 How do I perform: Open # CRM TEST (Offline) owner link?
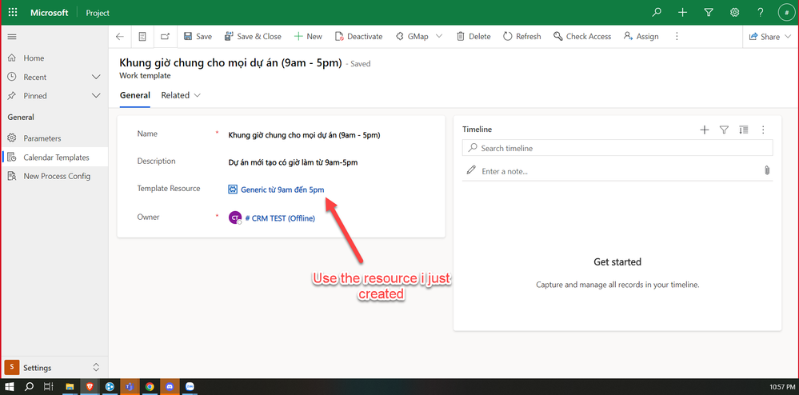click(280, 218)
